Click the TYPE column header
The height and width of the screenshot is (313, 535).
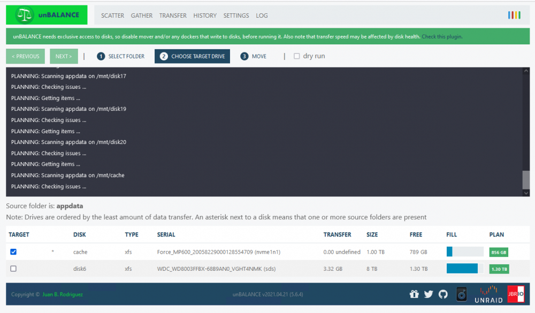pyautogui.click(x=132, y=234)
